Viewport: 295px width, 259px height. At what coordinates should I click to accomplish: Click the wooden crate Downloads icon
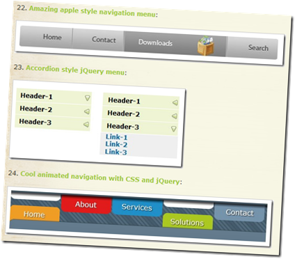205,45
